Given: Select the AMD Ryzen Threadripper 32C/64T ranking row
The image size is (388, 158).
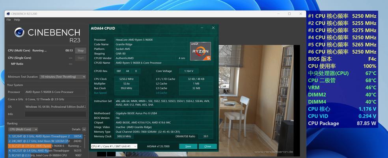Looking at the screenshot, I should tap(45, 136).
